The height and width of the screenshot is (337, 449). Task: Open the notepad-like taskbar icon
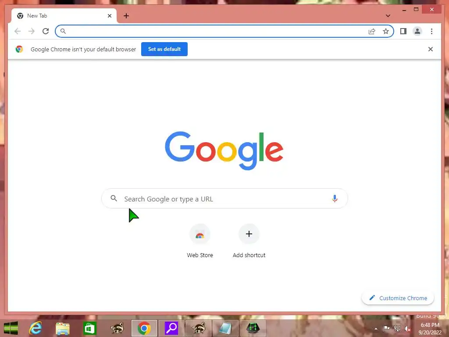click(x=226, y=328)
